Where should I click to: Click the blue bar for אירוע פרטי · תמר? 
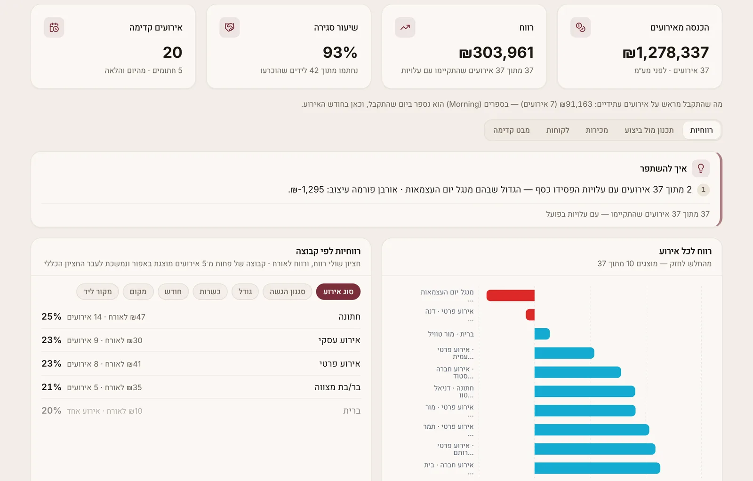pyautogui.click(x=592, y=430)
